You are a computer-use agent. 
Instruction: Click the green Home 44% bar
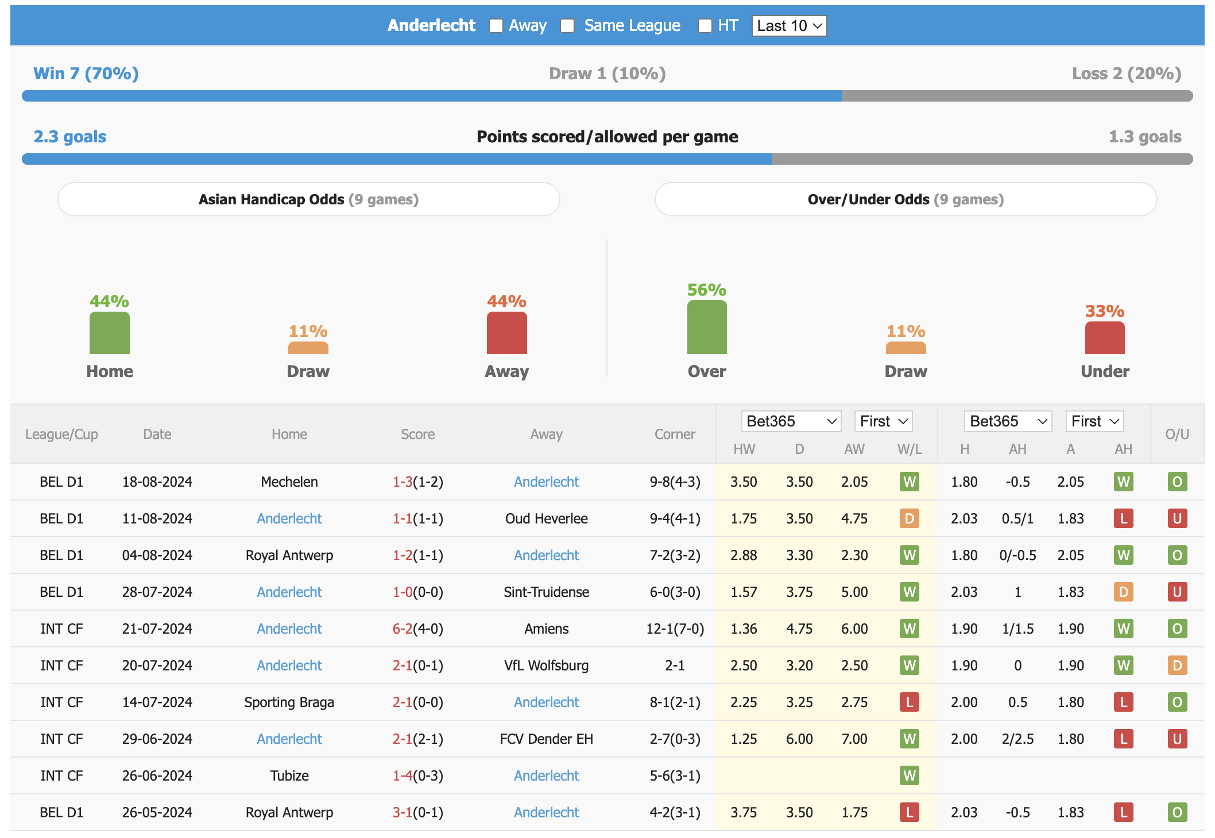coord(110,333)
